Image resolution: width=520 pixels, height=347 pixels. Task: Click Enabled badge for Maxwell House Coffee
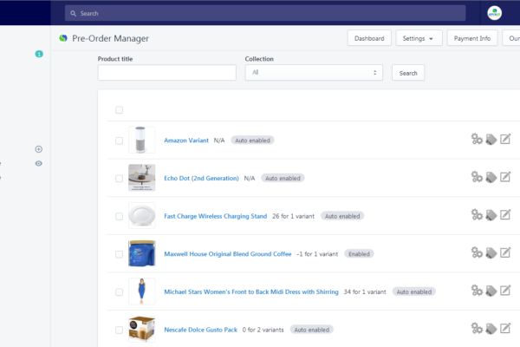click(359, 254)
